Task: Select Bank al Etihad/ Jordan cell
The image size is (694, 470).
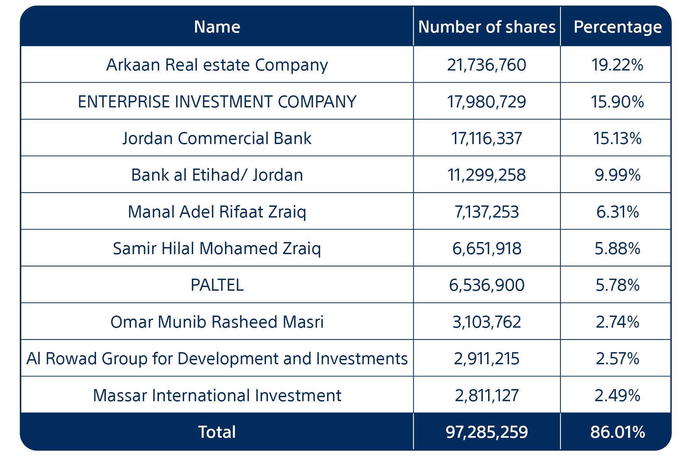Action: 217,175
